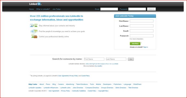This screenshot has width=187, height=98.
Task: Open bottom-row User Agreement footer link
Action: pyautogui.click(x=54, y=91)
